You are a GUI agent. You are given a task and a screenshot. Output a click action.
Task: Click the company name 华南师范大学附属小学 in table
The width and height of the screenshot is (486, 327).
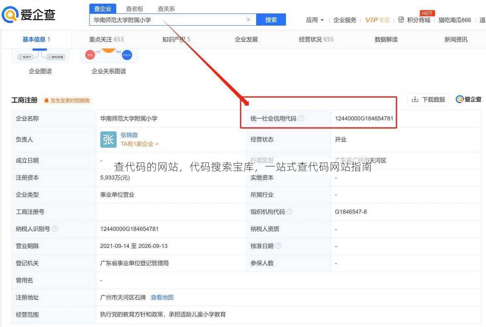click(128, 118)
